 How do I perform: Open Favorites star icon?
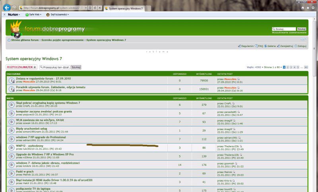(308, 8)
